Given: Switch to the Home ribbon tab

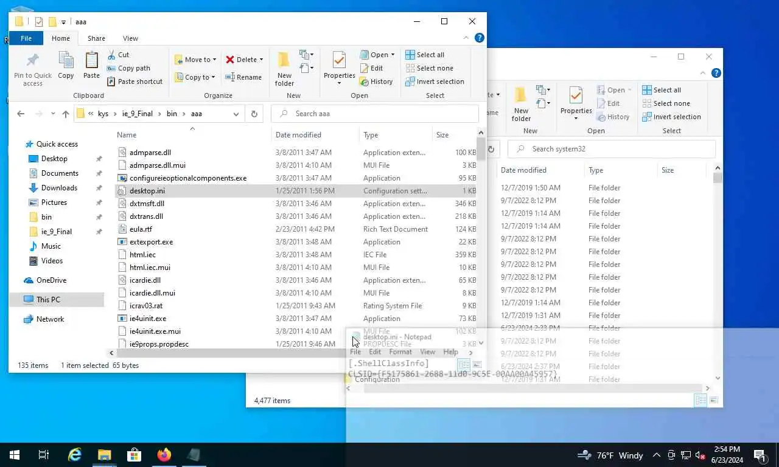Looking at the screenshot, I should pos(61,38).
